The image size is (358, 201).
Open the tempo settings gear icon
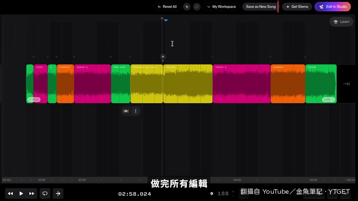pos(212,193)
